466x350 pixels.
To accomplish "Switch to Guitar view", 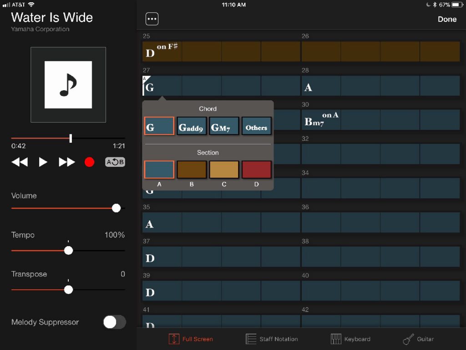I will tap(418, 339).
